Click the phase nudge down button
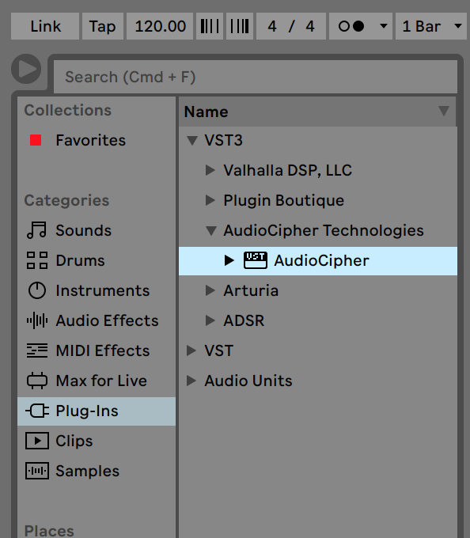Viewport: 470px width, 538px height. 209,26
